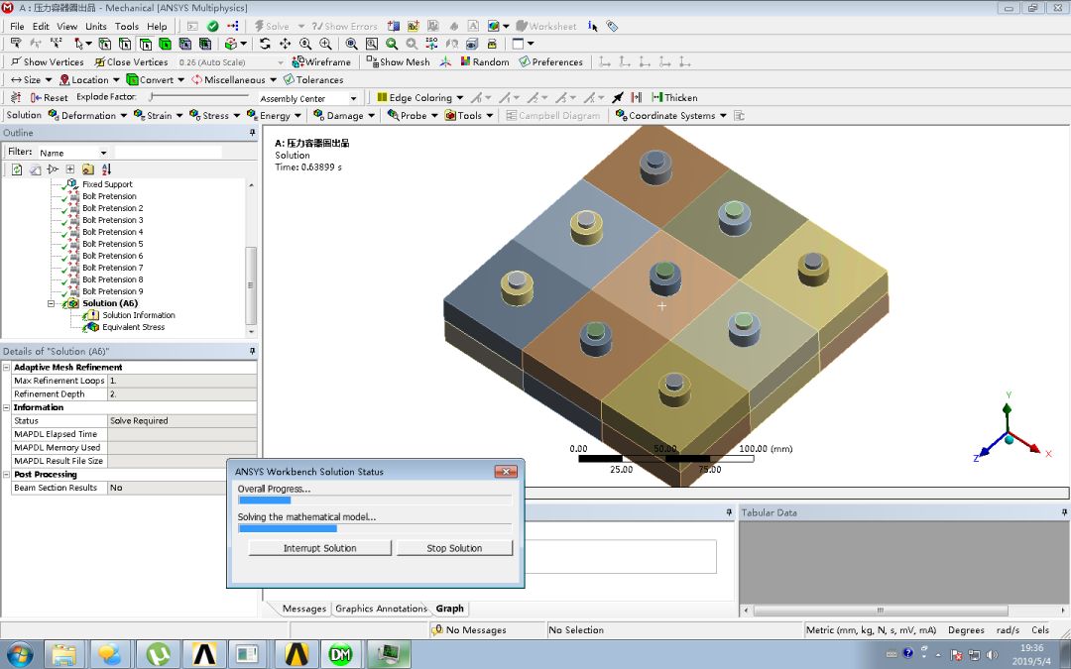Click the Interrupt Solution button
This screenshot has width=1071, height=669.
tap(318, 546)
